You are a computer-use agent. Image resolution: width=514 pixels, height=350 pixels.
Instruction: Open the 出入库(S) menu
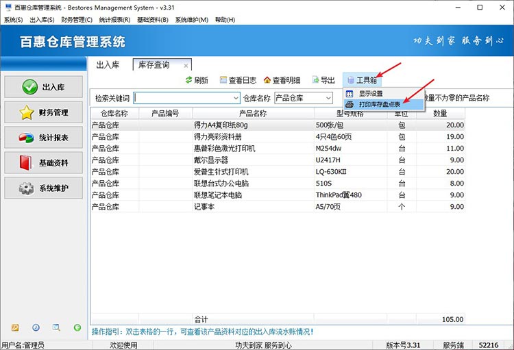coord(42,20)
